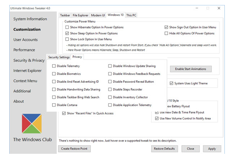232x161 pixels.
Task: Check Disable Cortana
Action: click(54, 105)
